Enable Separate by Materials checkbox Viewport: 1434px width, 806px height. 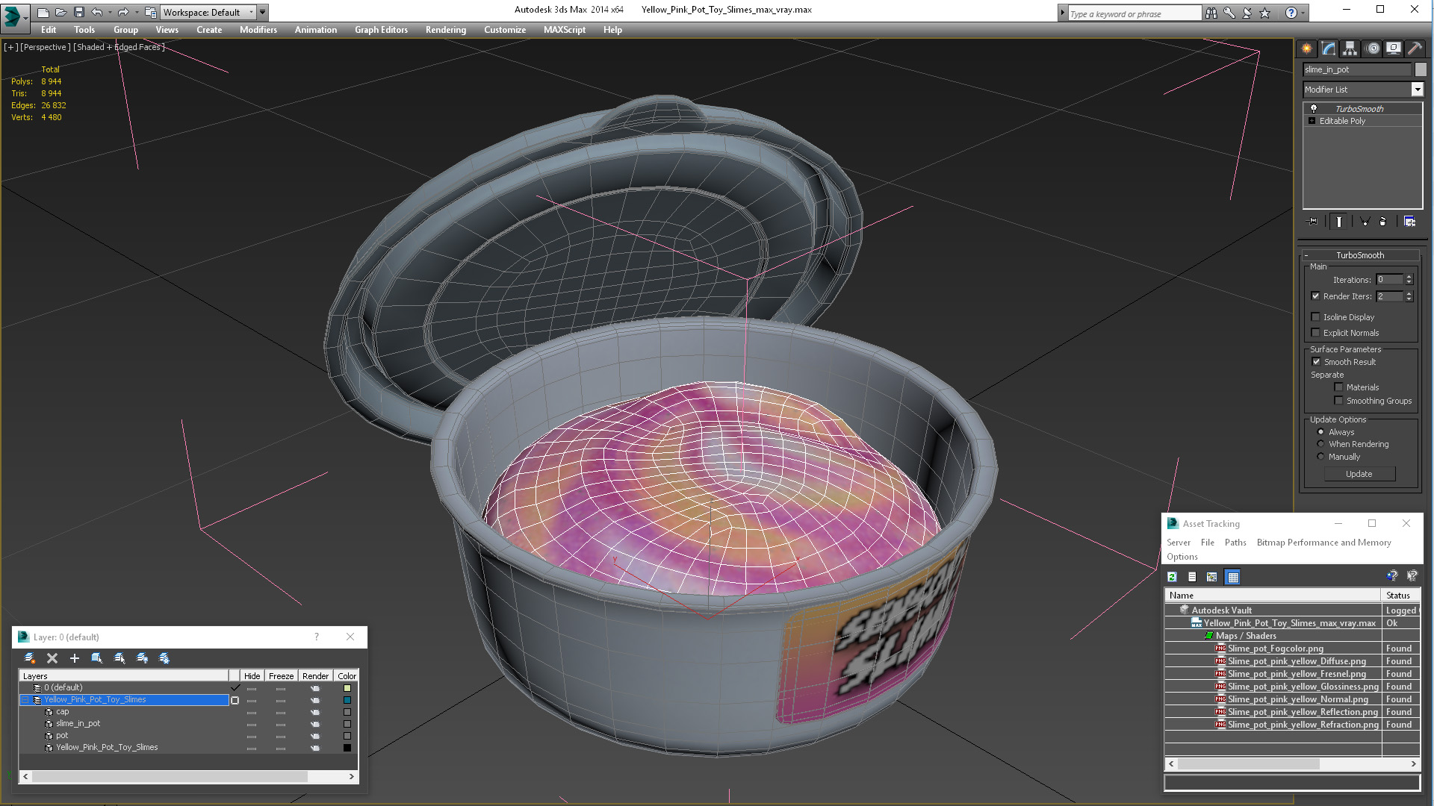[1338, 387]
